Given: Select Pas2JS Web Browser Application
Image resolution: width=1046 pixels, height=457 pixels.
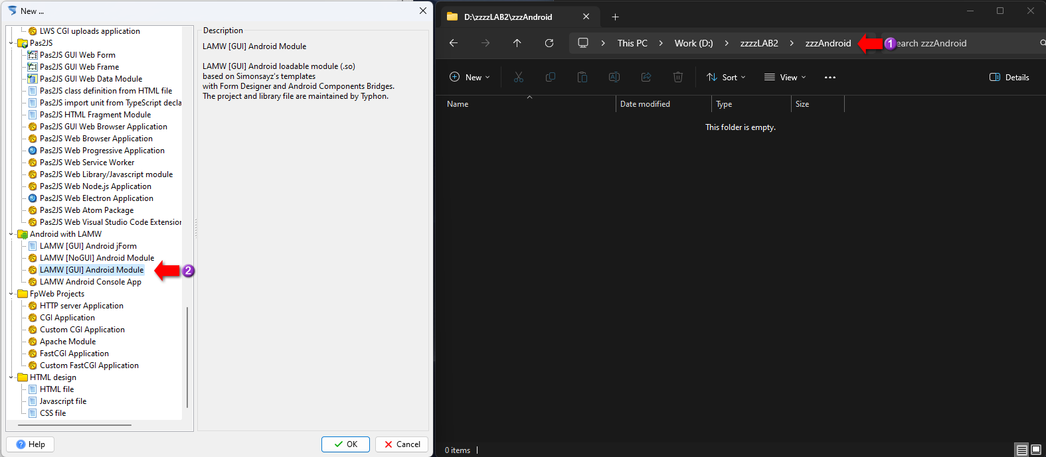Looking at the screenshot, I should point(96,139).
